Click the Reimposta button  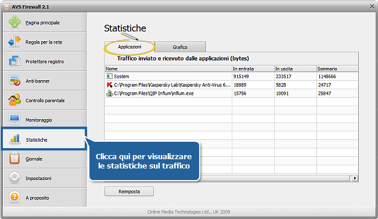(129, 192)
